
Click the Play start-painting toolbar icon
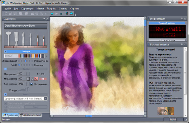56,14
